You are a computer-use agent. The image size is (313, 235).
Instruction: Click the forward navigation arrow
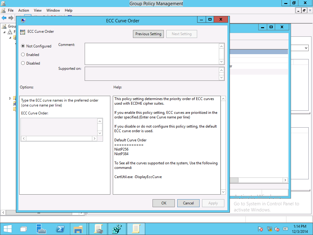[11, 18]
